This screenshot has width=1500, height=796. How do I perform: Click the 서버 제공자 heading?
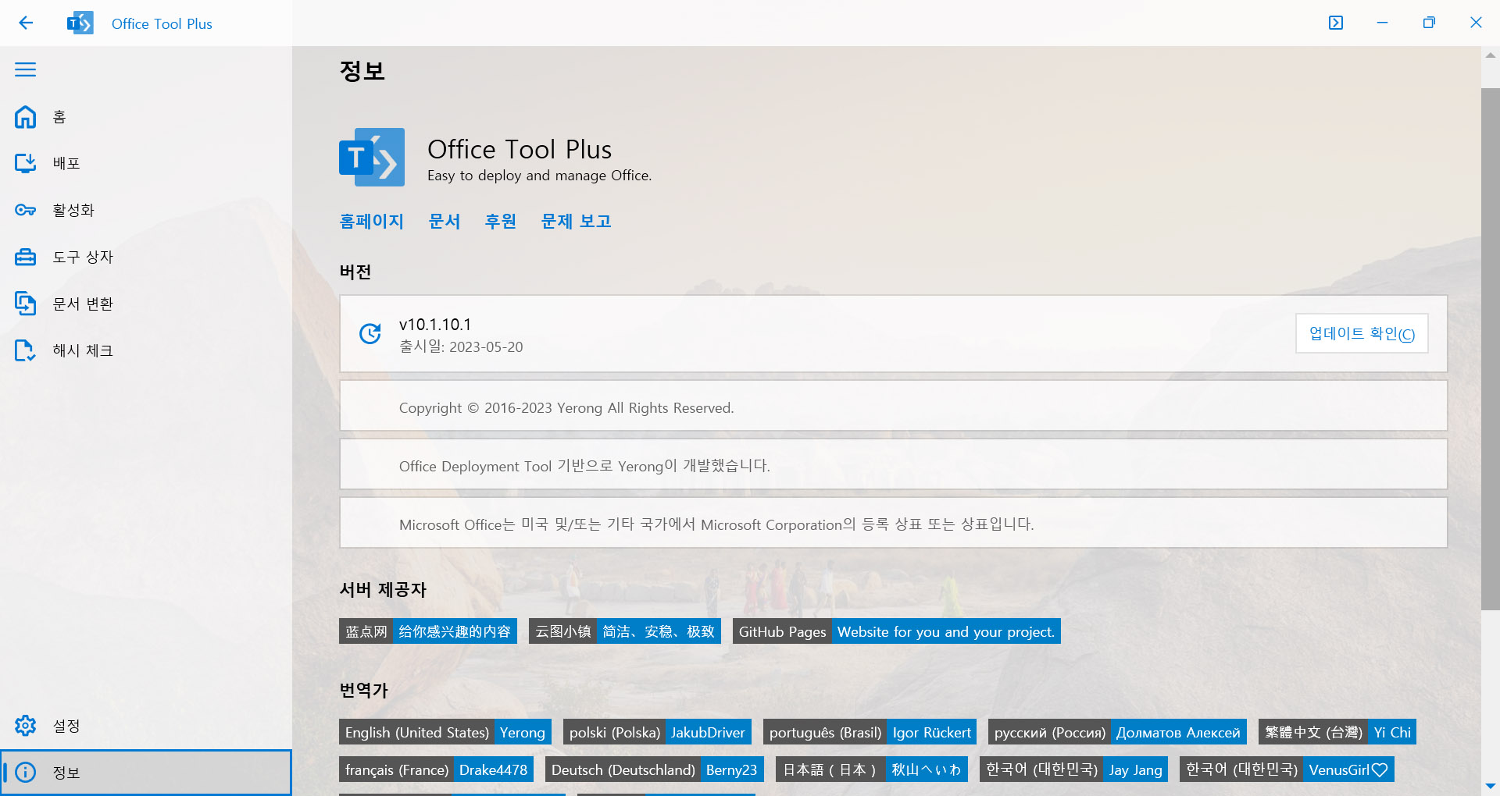(383, 589)
